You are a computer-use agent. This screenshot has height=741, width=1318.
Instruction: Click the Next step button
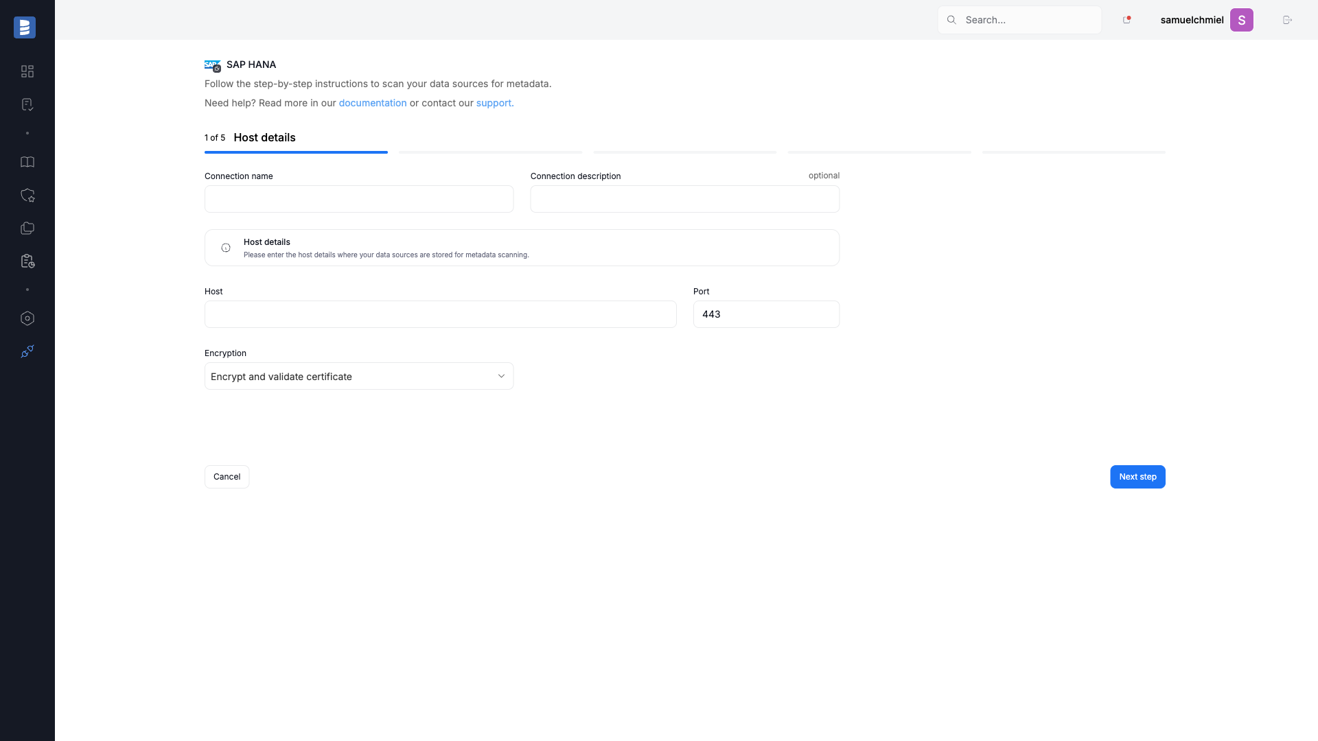point(1137,477)
